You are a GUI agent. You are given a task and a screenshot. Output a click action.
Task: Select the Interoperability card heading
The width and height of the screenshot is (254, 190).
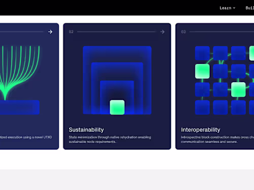[201, 130]
